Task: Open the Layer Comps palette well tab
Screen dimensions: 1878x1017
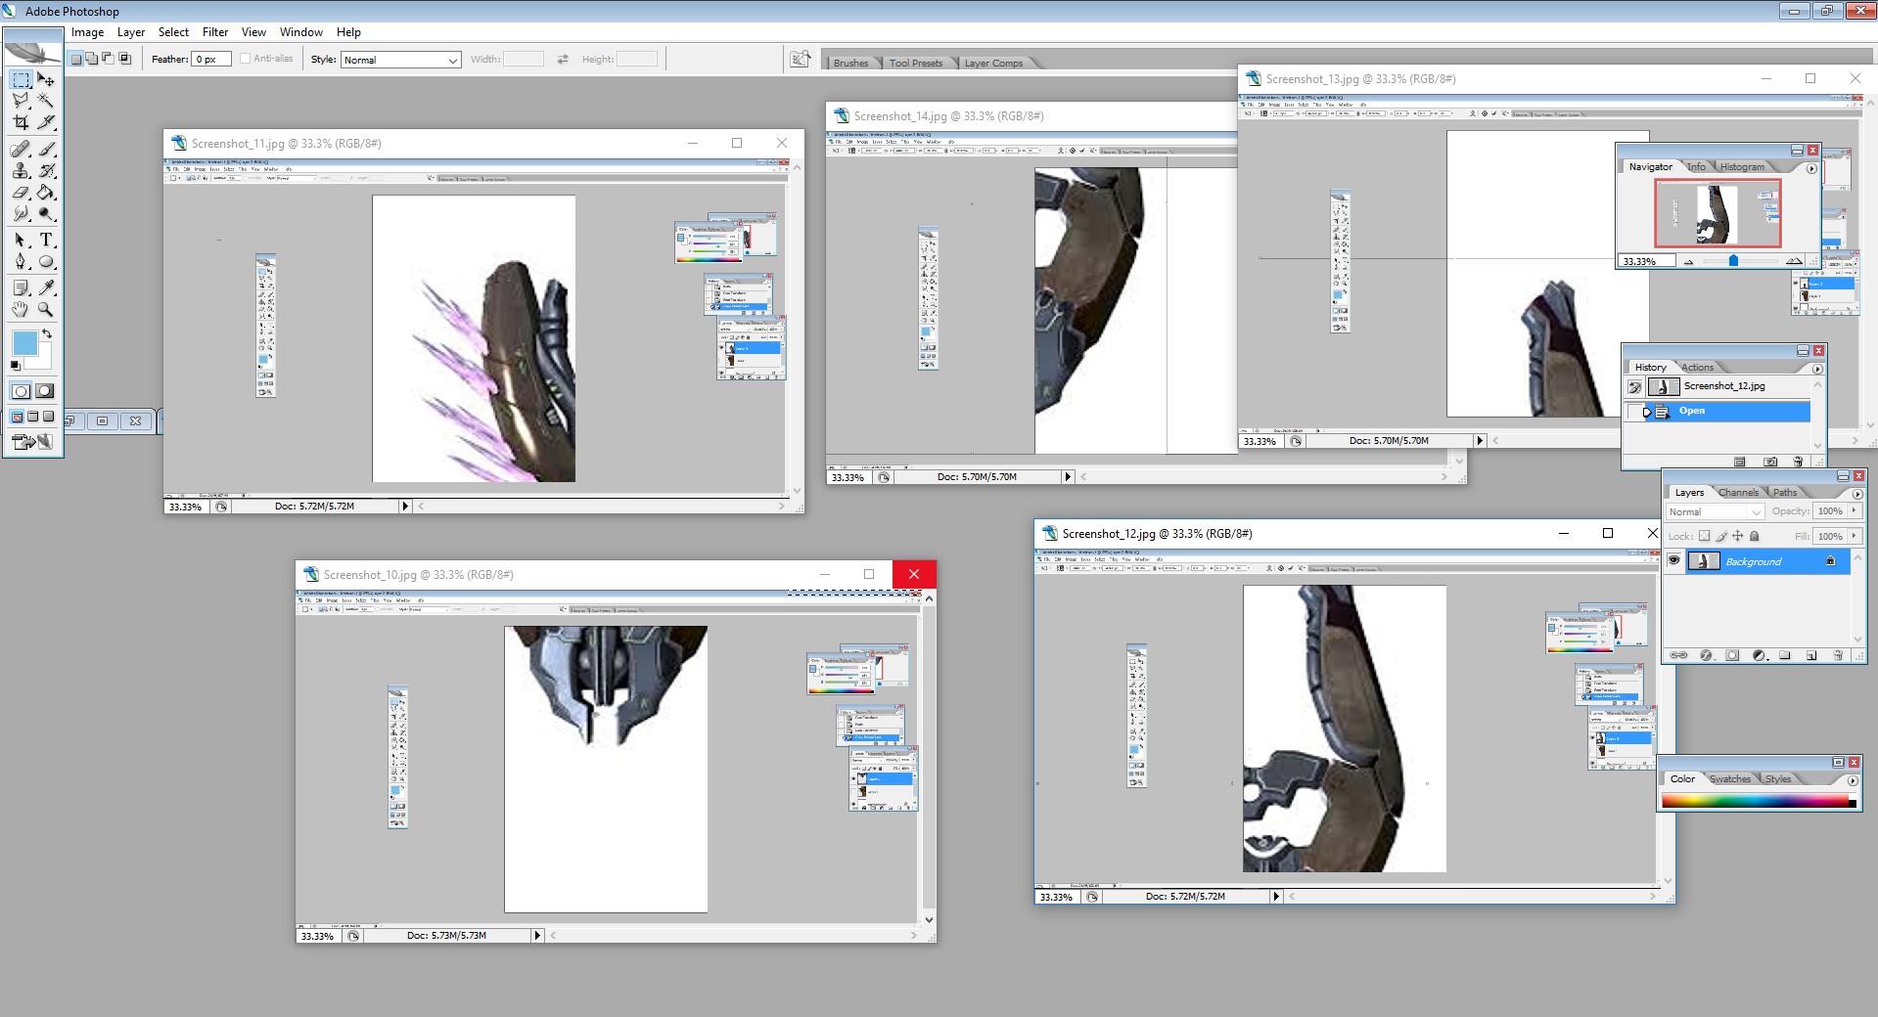Action: (x=993, y=63)
